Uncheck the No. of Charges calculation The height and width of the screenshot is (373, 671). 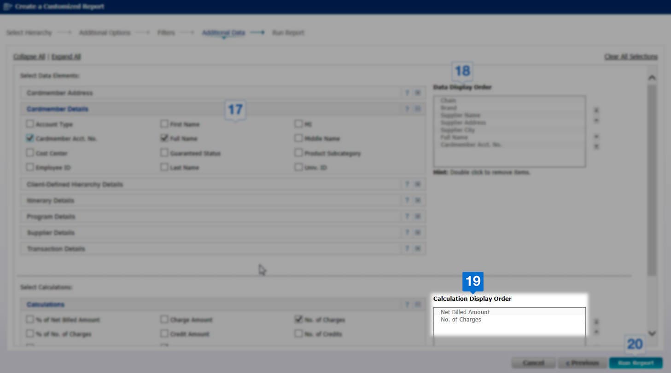(x=298, y=319)
